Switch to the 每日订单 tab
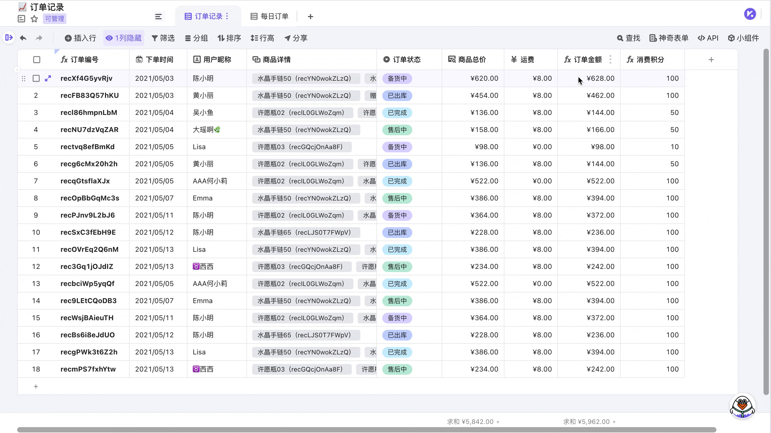This screenshot has height=433, width=771. pyautogui.click(x=269, y=16)
